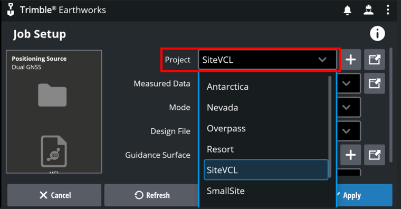This screenshot has height=209, width=401.
Task: Click export icon beside Guidance Surface row
Action: point(375,155)
